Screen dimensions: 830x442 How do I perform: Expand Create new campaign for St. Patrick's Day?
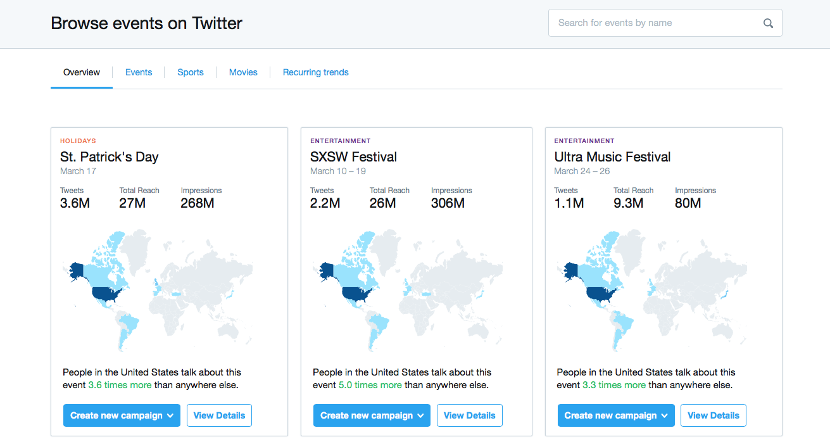pos(122,415)
